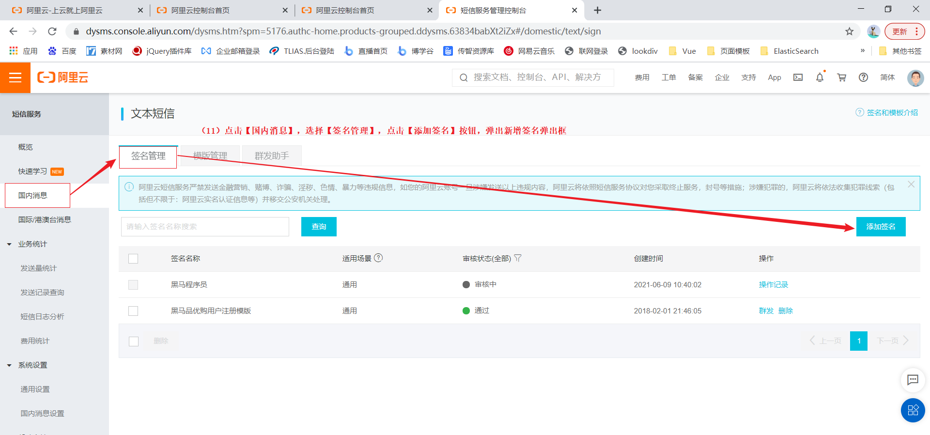Open the 网易云音乐 bookmark
The width and height of the screenshot is (930, 435).
tap(529, 51)
